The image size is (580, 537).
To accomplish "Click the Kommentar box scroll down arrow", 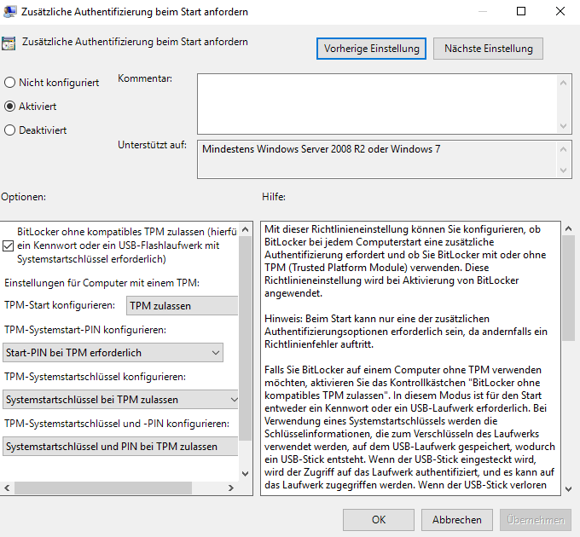I will (563, 125).
